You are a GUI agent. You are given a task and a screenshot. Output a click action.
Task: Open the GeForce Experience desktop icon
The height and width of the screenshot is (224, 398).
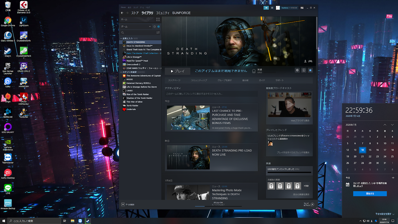pyautogui.click(x=8, y=144)
